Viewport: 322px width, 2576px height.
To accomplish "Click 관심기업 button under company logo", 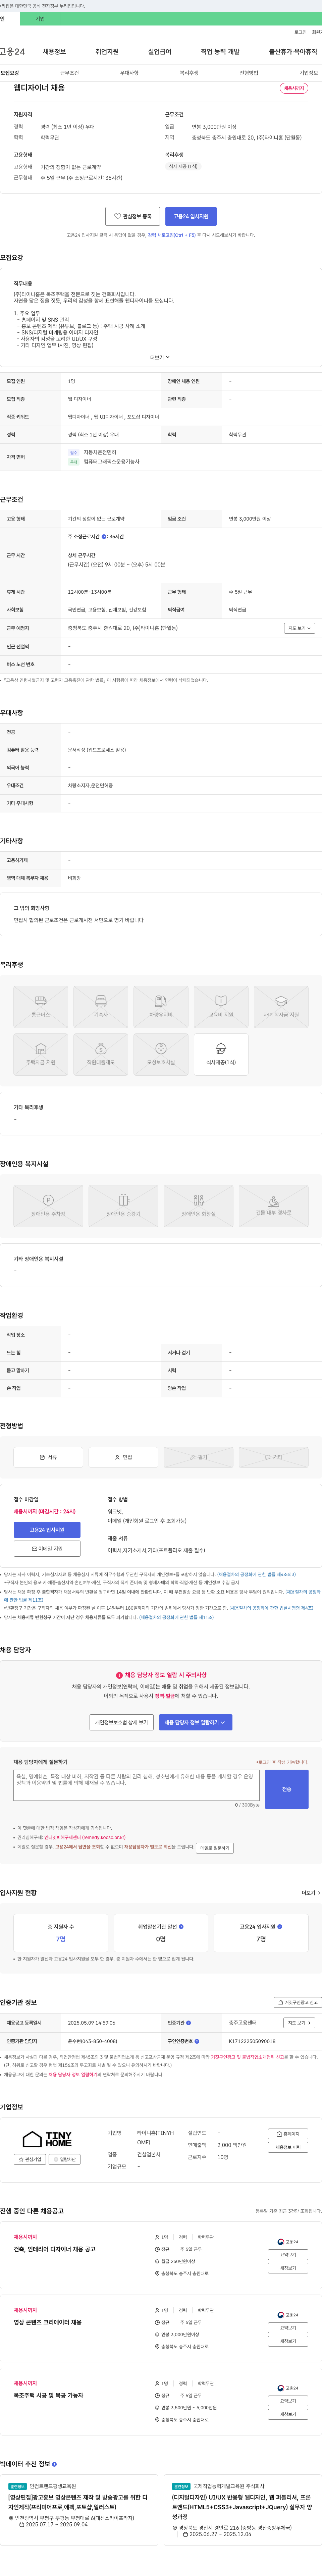I will click(30, 2159).
